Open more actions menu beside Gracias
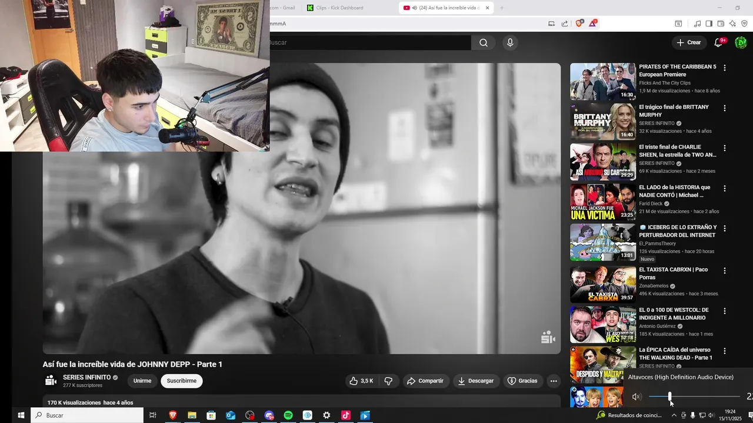 554,381
